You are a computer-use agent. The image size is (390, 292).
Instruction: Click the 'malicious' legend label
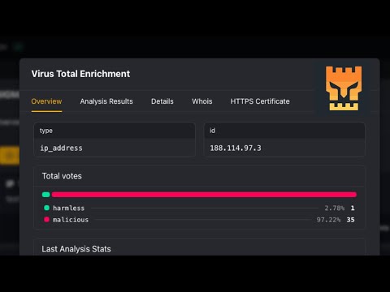click(x=71, y=220)
